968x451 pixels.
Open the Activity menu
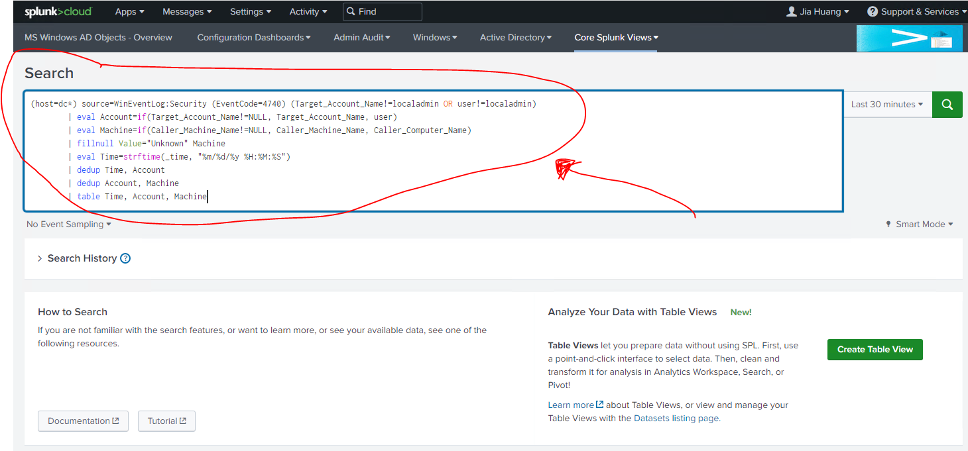308,12
